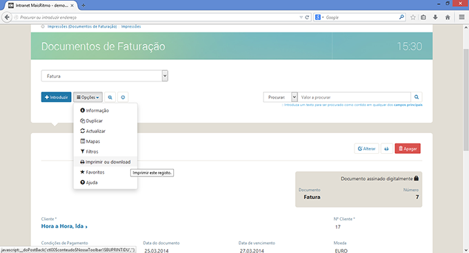Click the magnifier search icon beside Opções
This screenshot has width=469, height=253.
point(110,97)
